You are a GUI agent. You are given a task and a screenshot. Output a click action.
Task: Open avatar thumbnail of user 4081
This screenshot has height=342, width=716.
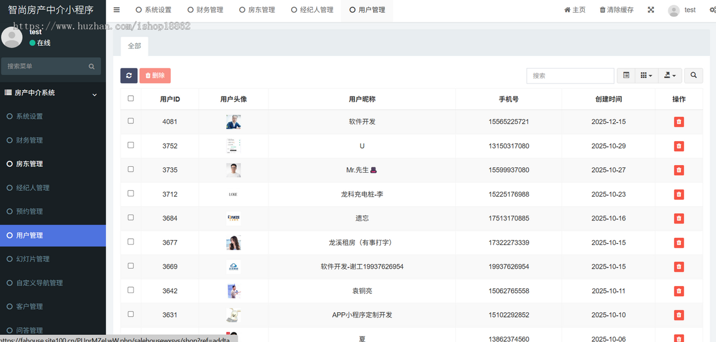233,122
